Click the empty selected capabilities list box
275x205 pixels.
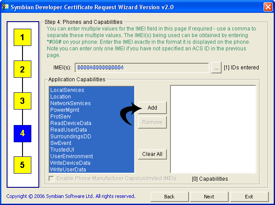(213, 129)
